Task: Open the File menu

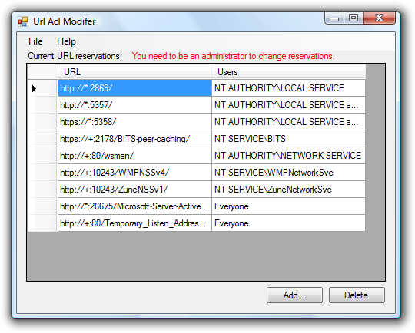Action: point(35,41)
